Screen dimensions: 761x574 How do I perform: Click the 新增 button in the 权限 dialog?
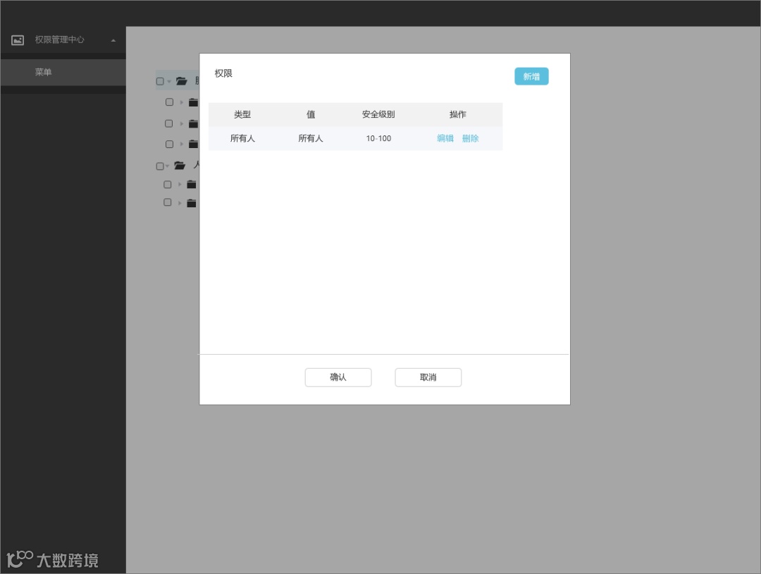[x=531, y=76]
